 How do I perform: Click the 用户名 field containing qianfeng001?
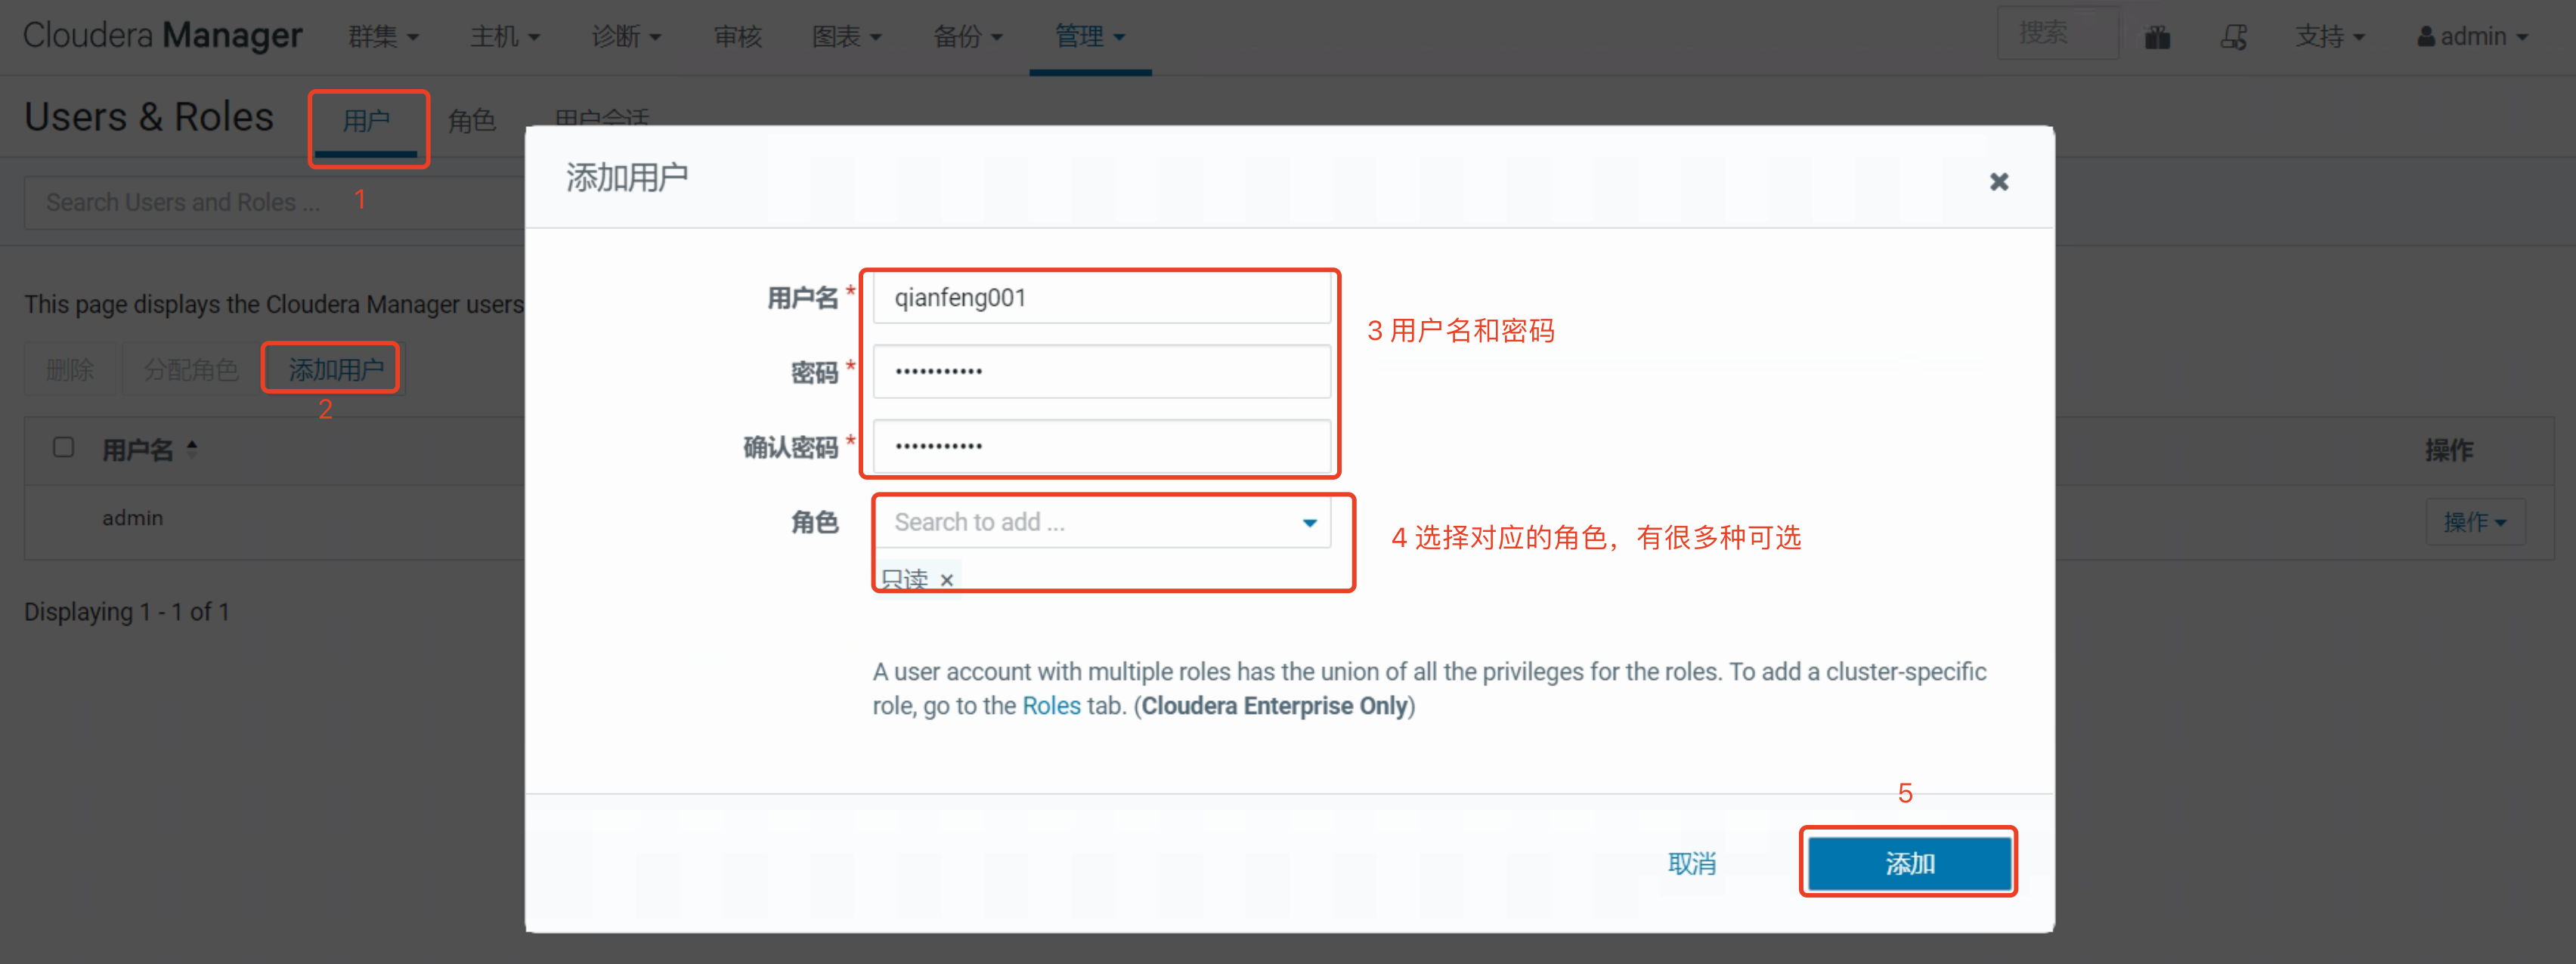[1101, 298]
